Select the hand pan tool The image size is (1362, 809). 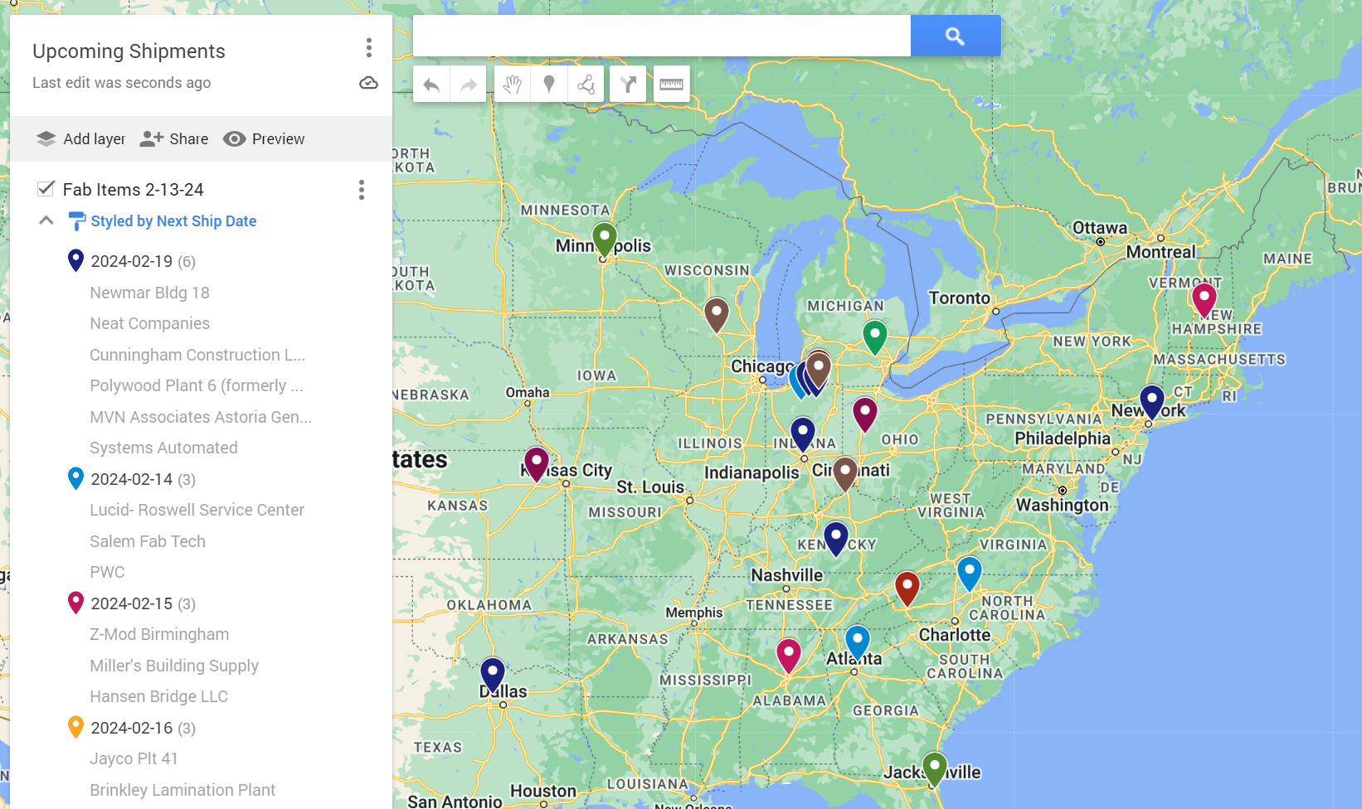[512, 83]
